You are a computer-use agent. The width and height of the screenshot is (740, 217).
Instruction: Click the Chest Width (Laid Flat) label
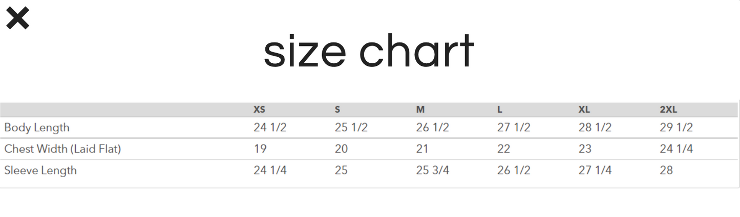click(62, 149)
